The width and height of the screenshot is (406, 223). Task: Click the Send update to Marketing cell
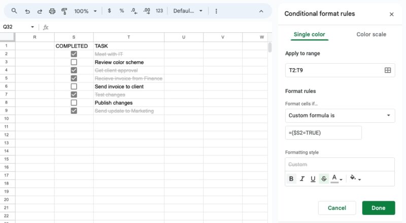click(x=129, y=111)
